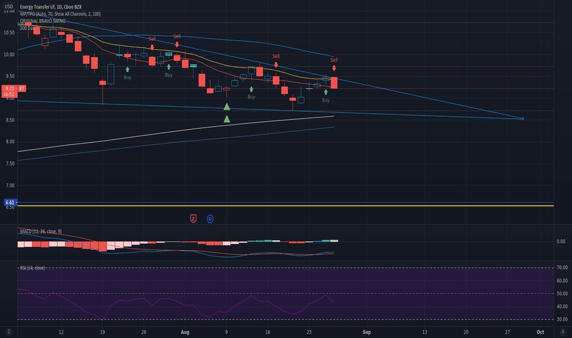Viewport: 572px width, 338px height.
Task: Select the 200 Day indicator label
Action: 28,28
